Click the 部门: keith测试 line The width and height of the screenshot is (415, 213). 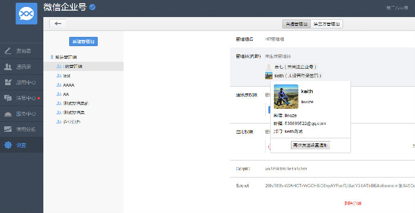(x=288, y=131)
